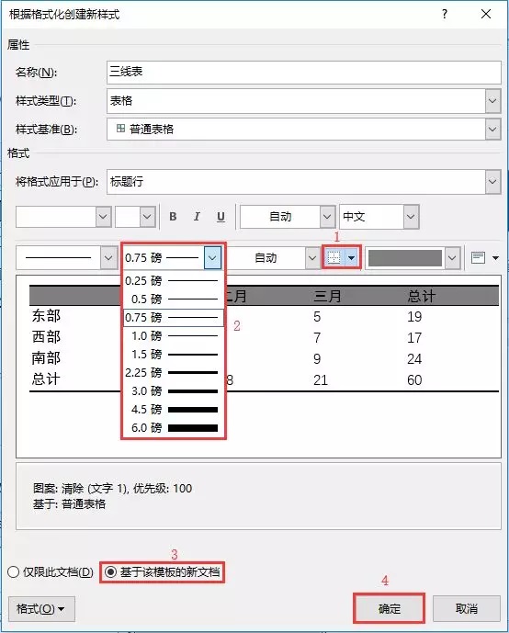Expand the 将格式应用于 dropdown
The image size is (509, 633).
pyautogui.click(x=492, y=181)
